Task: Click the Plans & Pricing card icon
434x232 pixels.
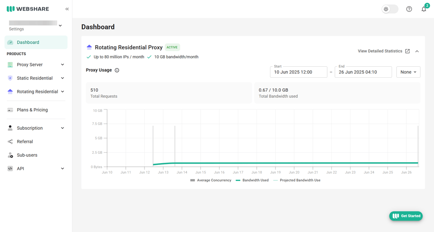Action: [10, 110]
